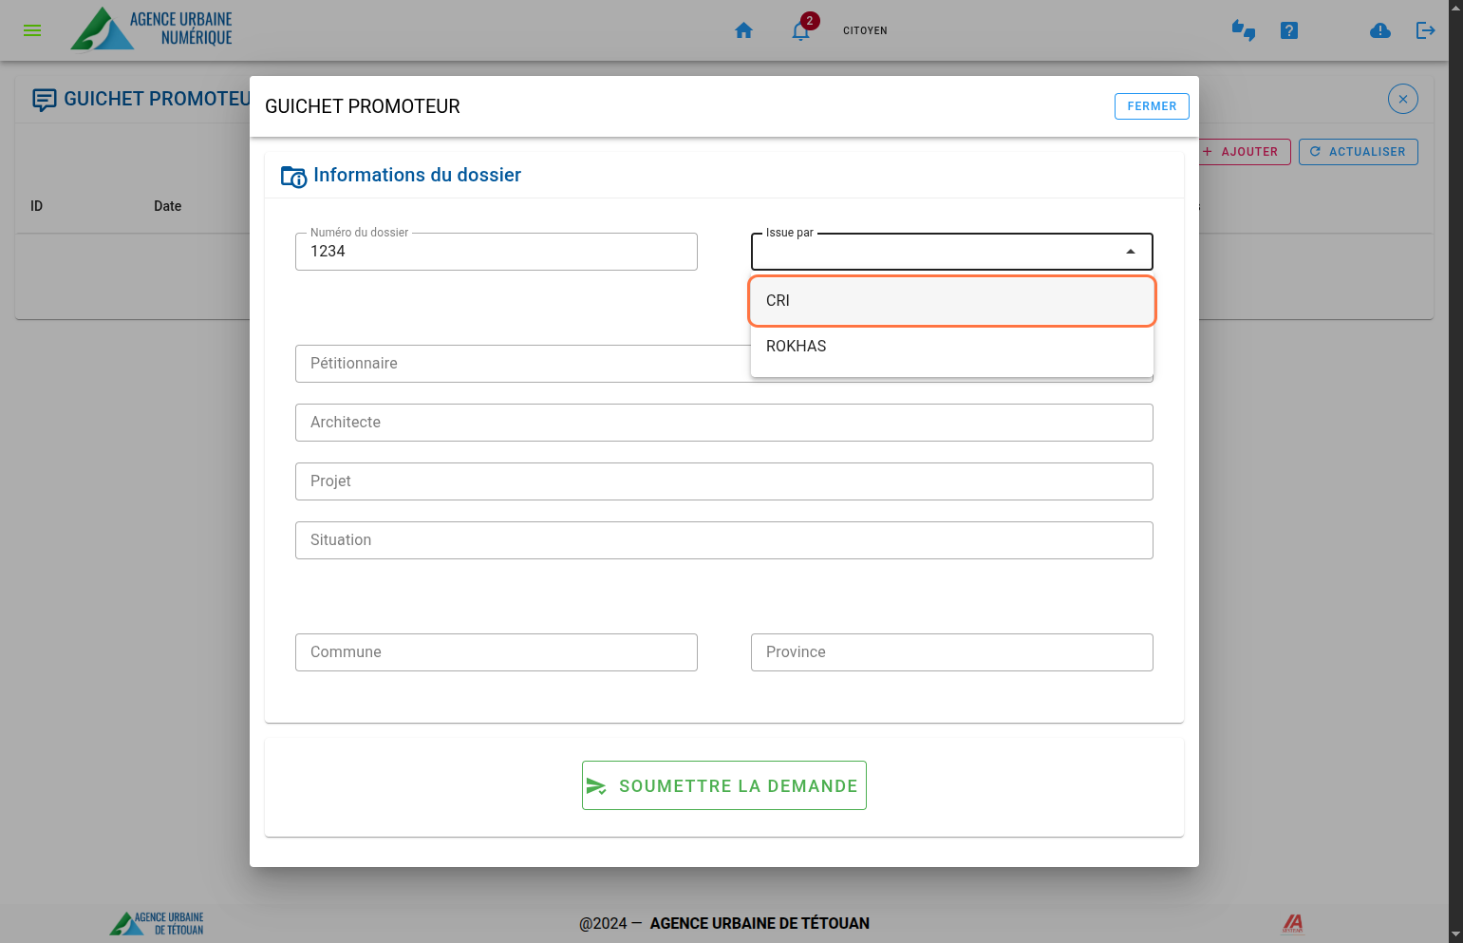Click into the Architecte field
The height and width of the screenshot is (943, 1463).
pos(723,423)
